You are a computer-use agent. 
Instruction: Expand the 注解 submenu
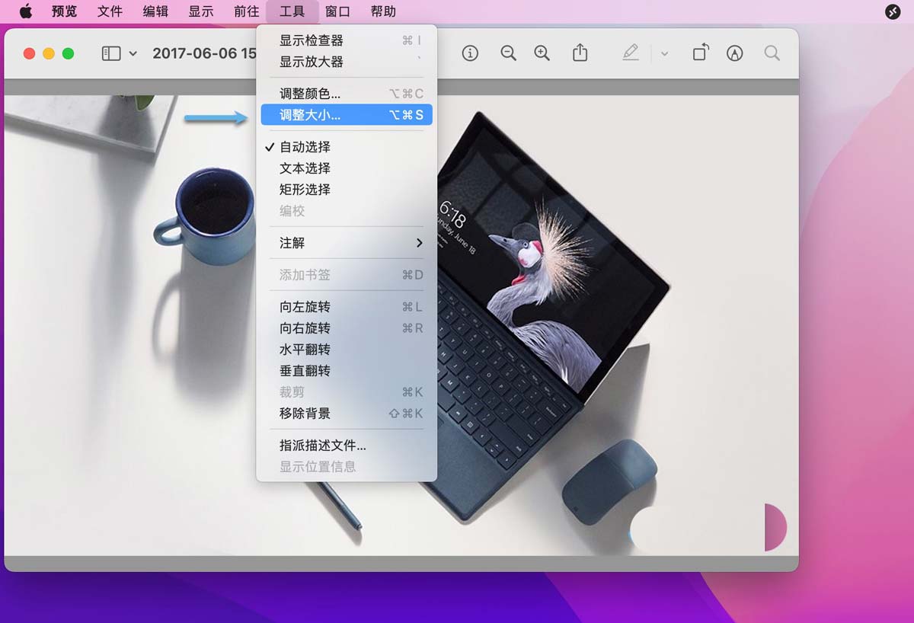coord(295,243)
